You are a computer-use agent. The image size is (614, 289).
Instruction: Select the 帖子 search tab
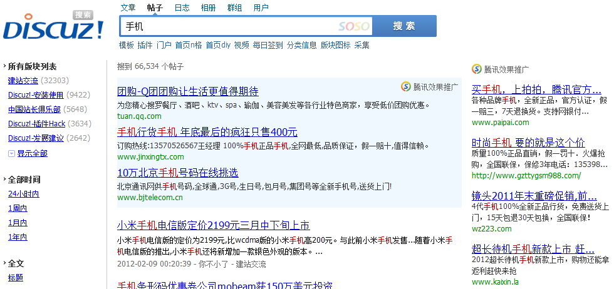tap(155, 8)
